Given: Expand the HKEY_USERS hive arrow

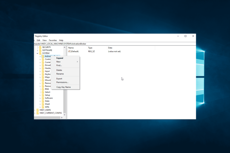Looking at the screenshot, I should (x=35, y=110).
